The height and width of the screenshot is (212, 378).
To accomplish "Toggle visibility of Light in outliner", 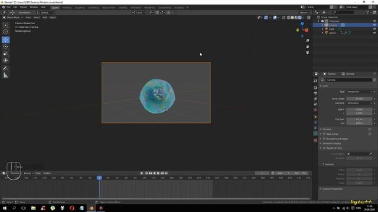I will point(374,29).
